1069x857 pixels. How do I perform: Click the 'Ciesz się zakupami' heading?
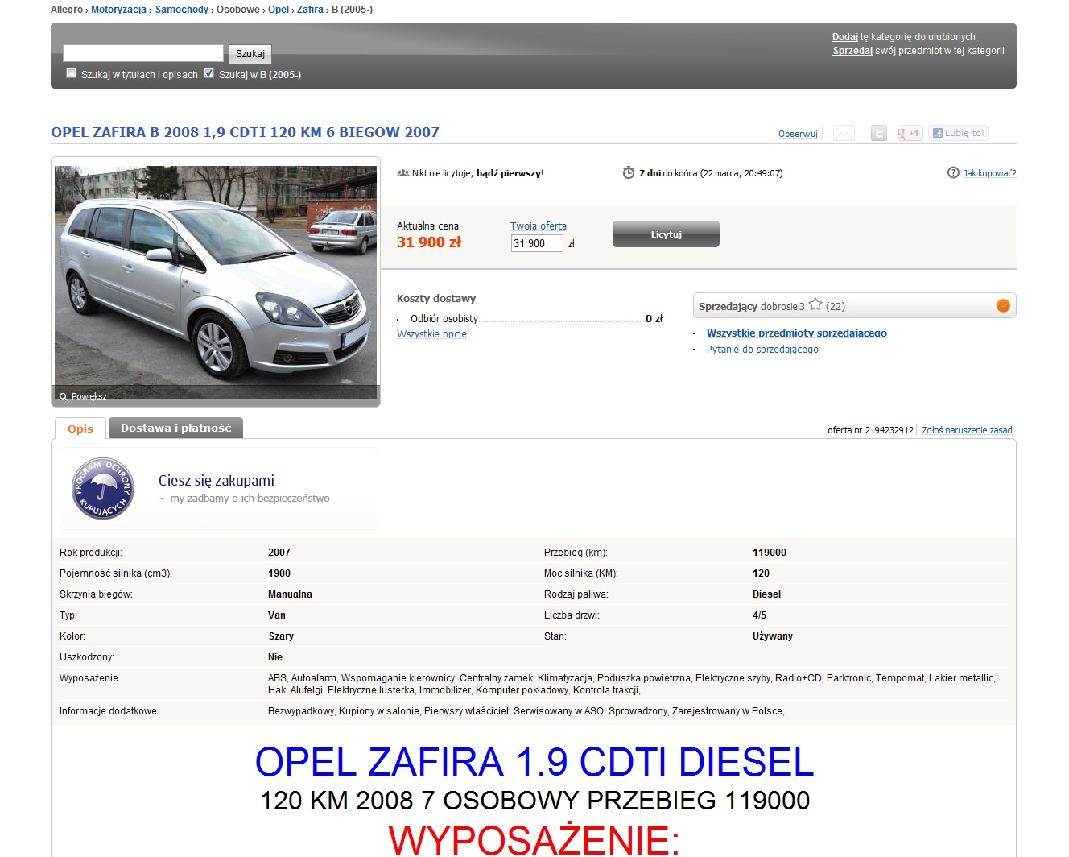point(217,481)
